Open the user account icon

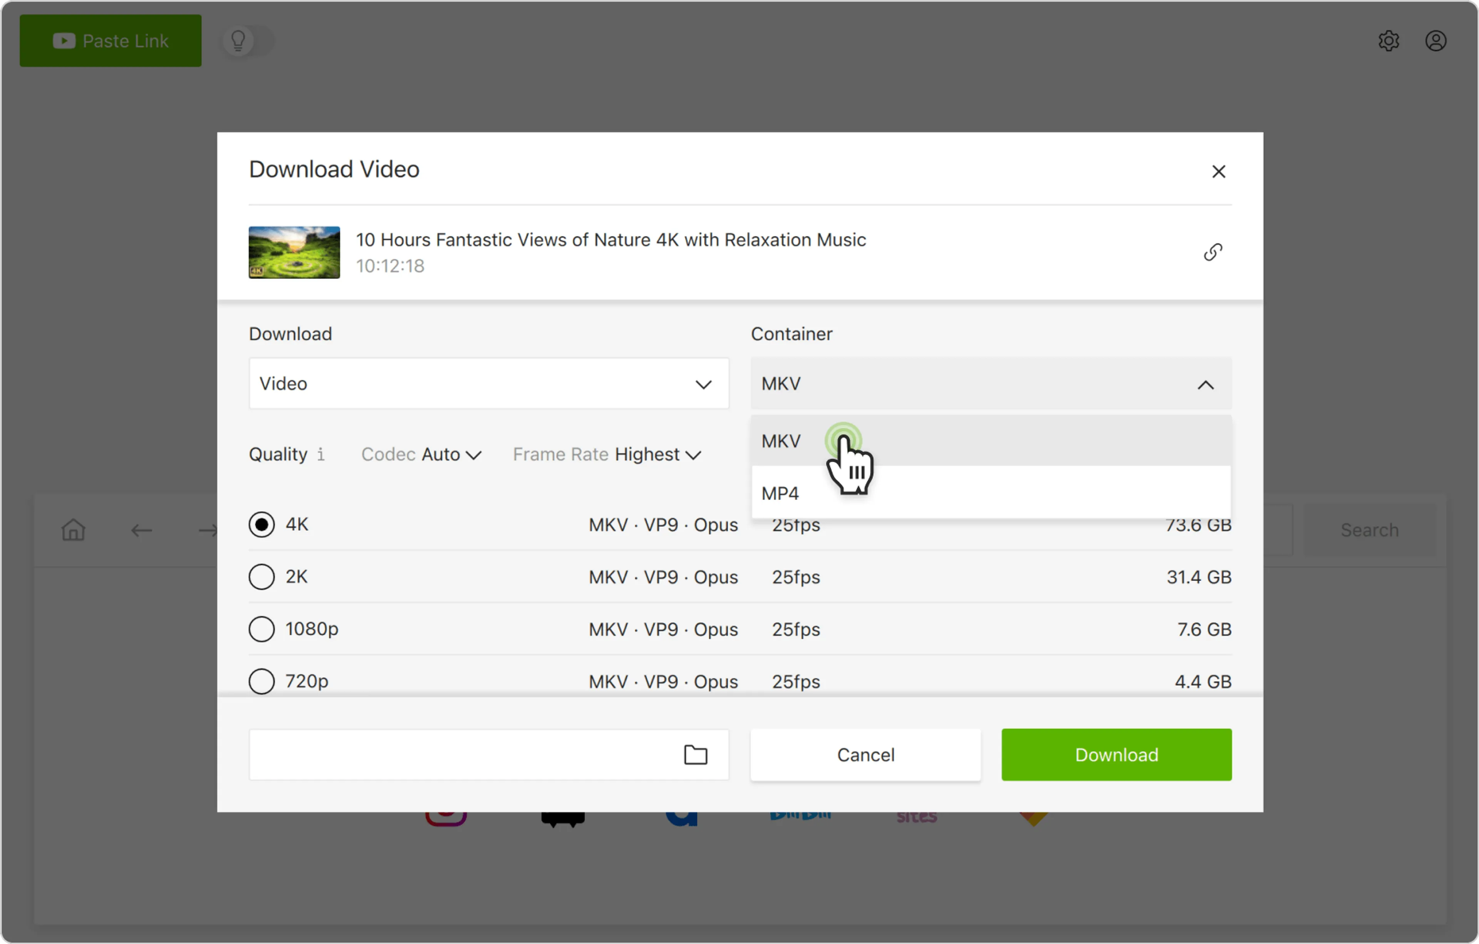[x=1435, y=41]
